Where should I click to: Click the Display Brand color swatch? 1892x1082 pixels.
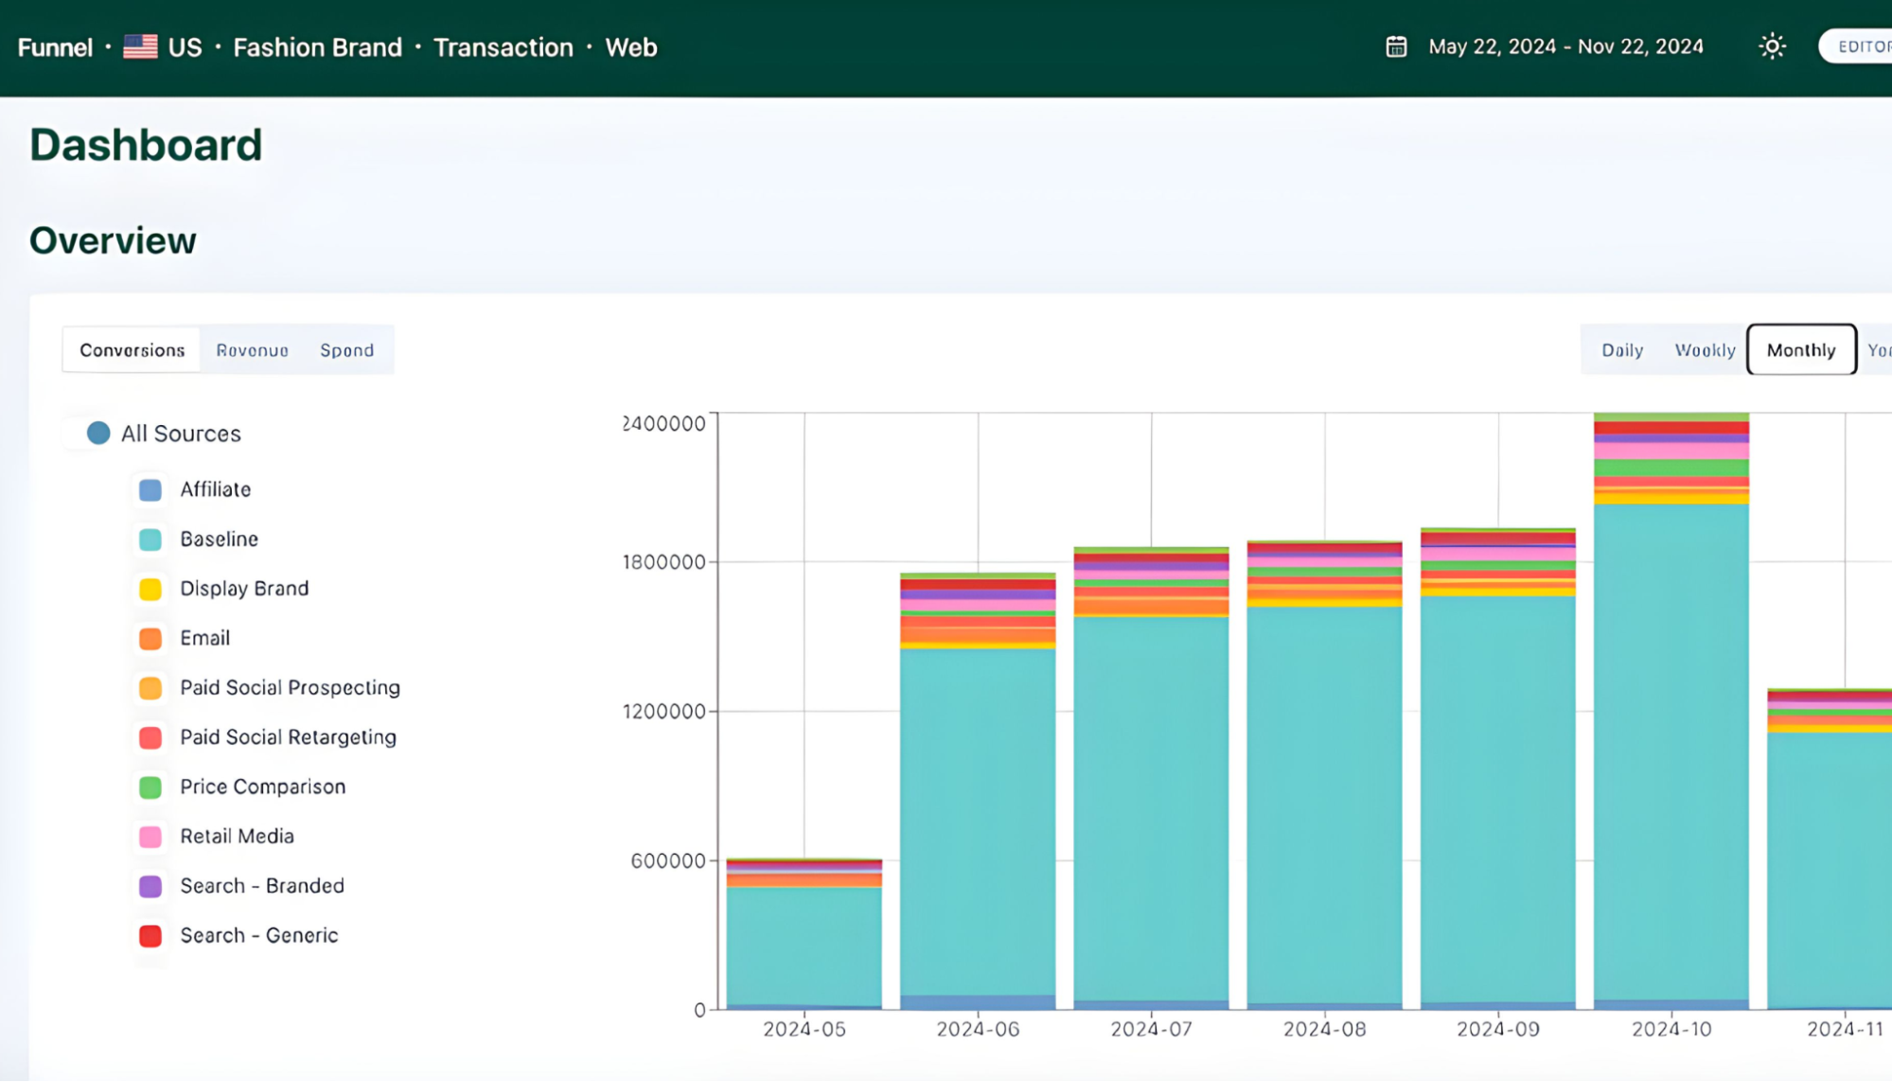[x=150, y=588]
